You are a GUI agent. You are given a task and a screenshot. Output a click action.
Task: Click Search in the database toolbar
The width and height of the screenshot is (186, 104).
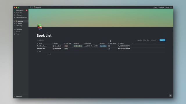tap(153, 40)
